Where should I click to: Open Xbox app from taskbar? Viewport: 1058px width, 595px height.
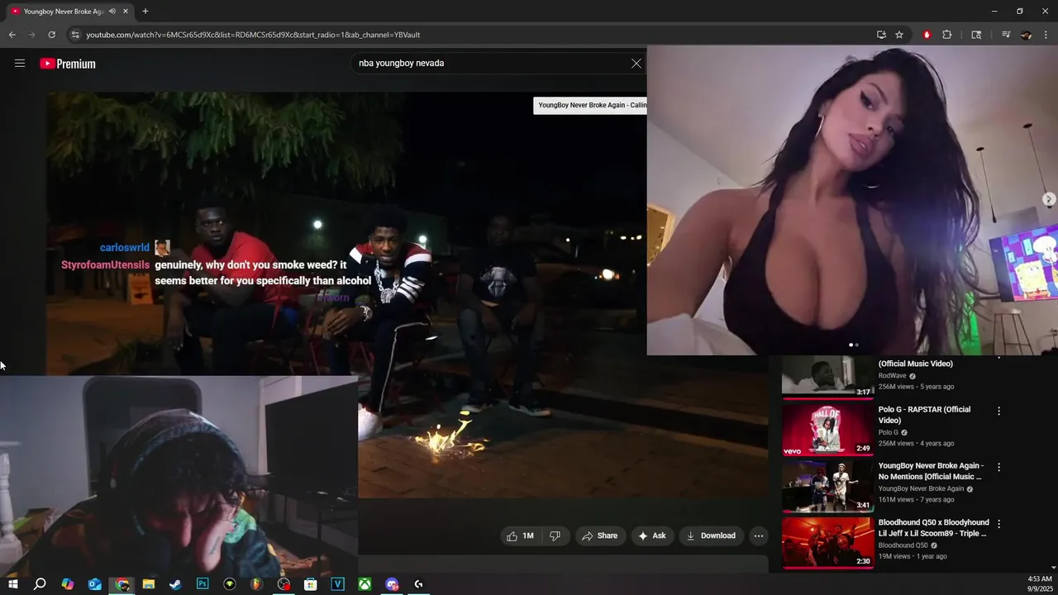[x=365, y=584]
